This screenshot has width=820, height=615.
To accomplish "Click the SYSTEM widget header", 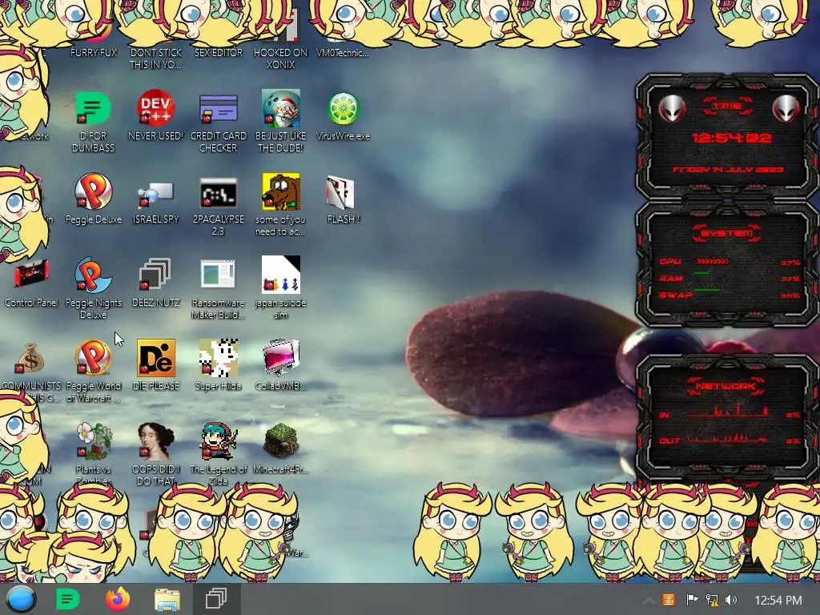I will [727, 233].
